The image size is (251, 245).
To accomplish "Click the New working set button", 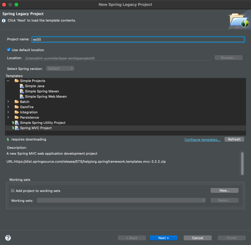I will (x=224, y=190).
